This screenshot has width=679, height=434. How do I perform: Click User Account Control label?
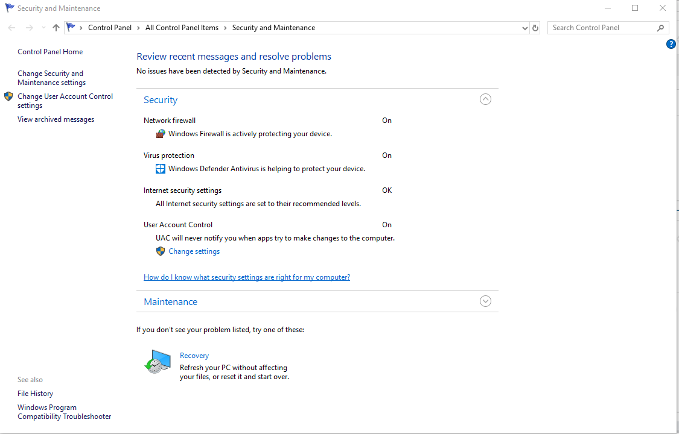click(178, 225)
